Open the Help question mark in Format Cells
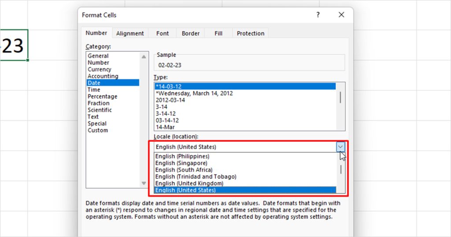The image size is (451, 237). [318, 15]
